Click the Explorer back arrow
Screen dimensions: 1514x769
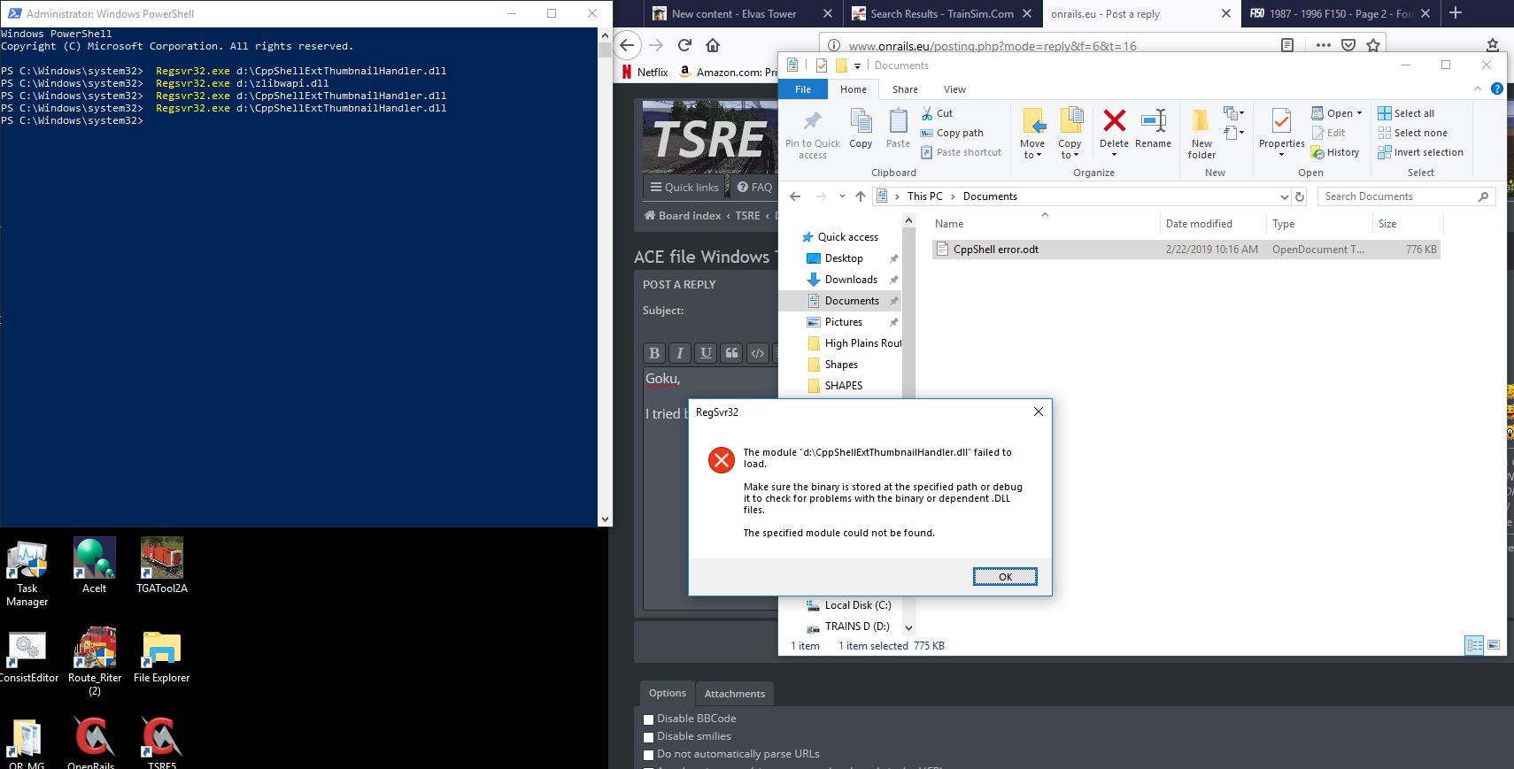tap(795, 196)
